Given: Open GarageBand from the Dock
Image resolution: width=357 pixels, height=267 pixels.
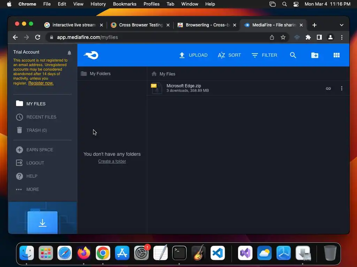Looking at the screenshot, I should pyautogui.click(x=198, y=253).
